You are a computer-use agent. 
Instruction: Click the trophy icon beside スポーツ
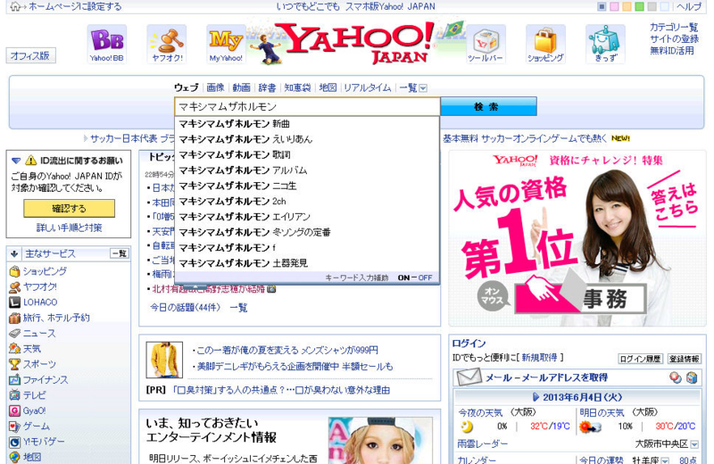14,364
